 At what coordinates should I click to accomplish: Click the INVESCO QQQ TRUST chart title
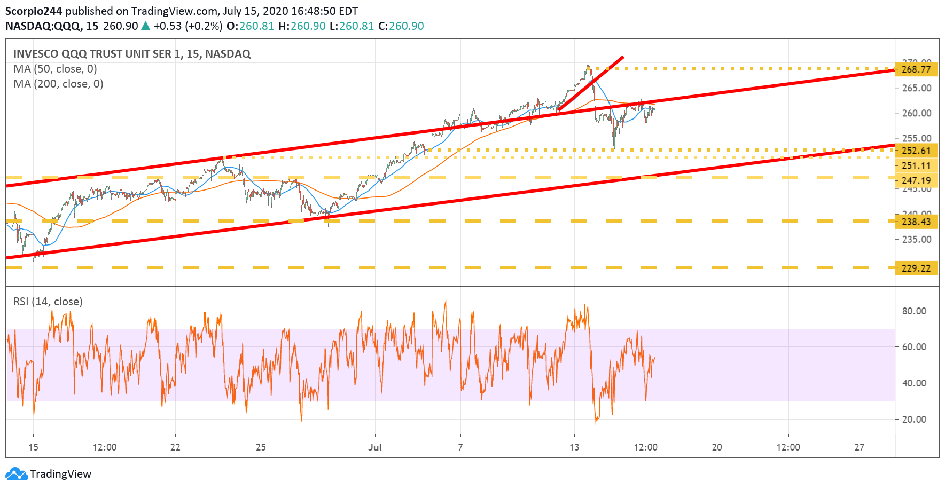132,53
